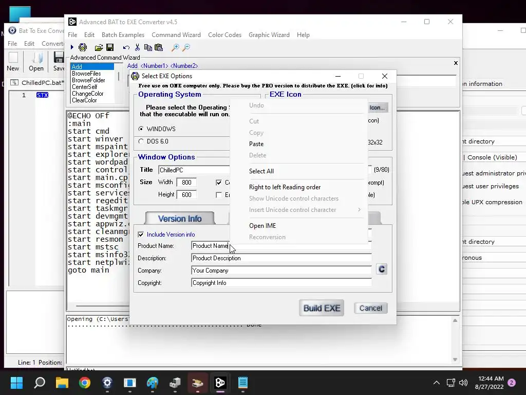Launch Google Chrome from the taskbar
The width and height of the screenshot is (526, 395).
pyautogui.click(x=85, y=383)
